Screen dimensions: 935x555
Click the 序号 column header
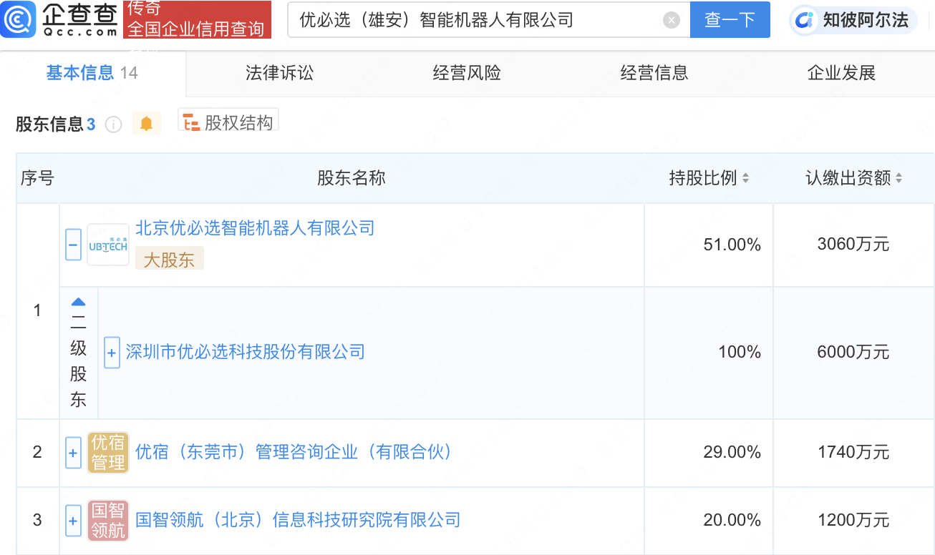37,178
